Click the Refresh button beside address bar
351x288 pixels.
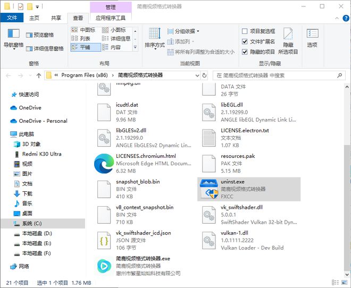tap(204, 75)
